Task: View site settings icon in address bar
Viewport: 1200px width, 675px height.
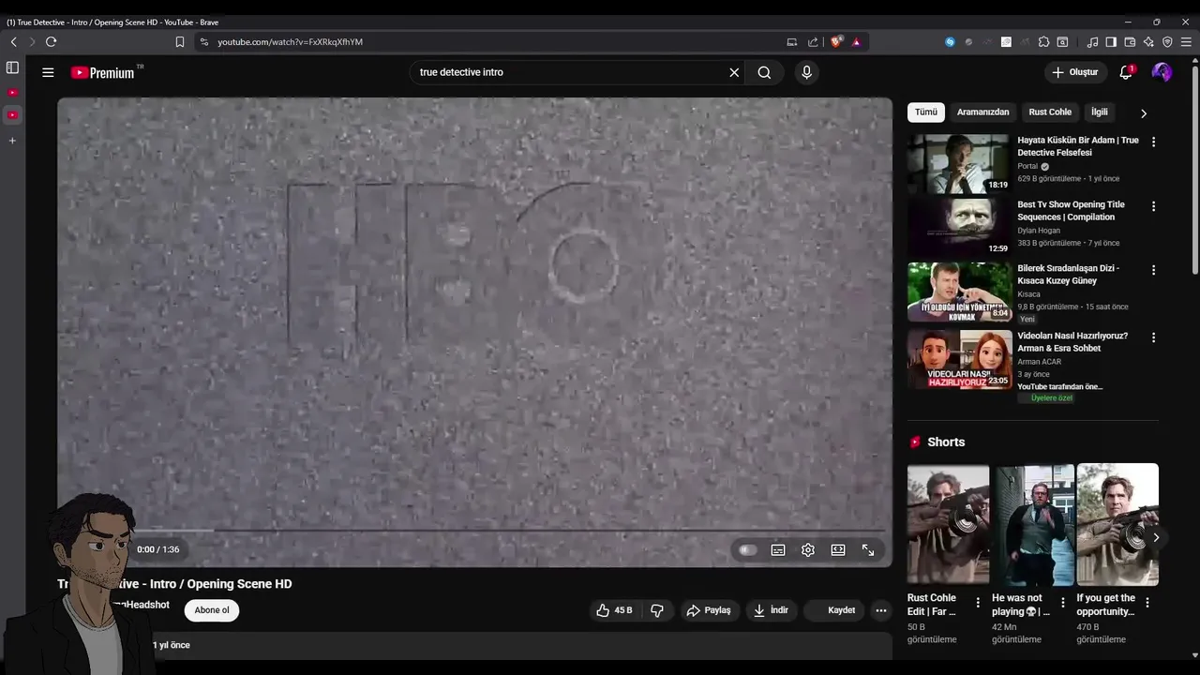Action: pyautogui.click(x=204, y=42)
